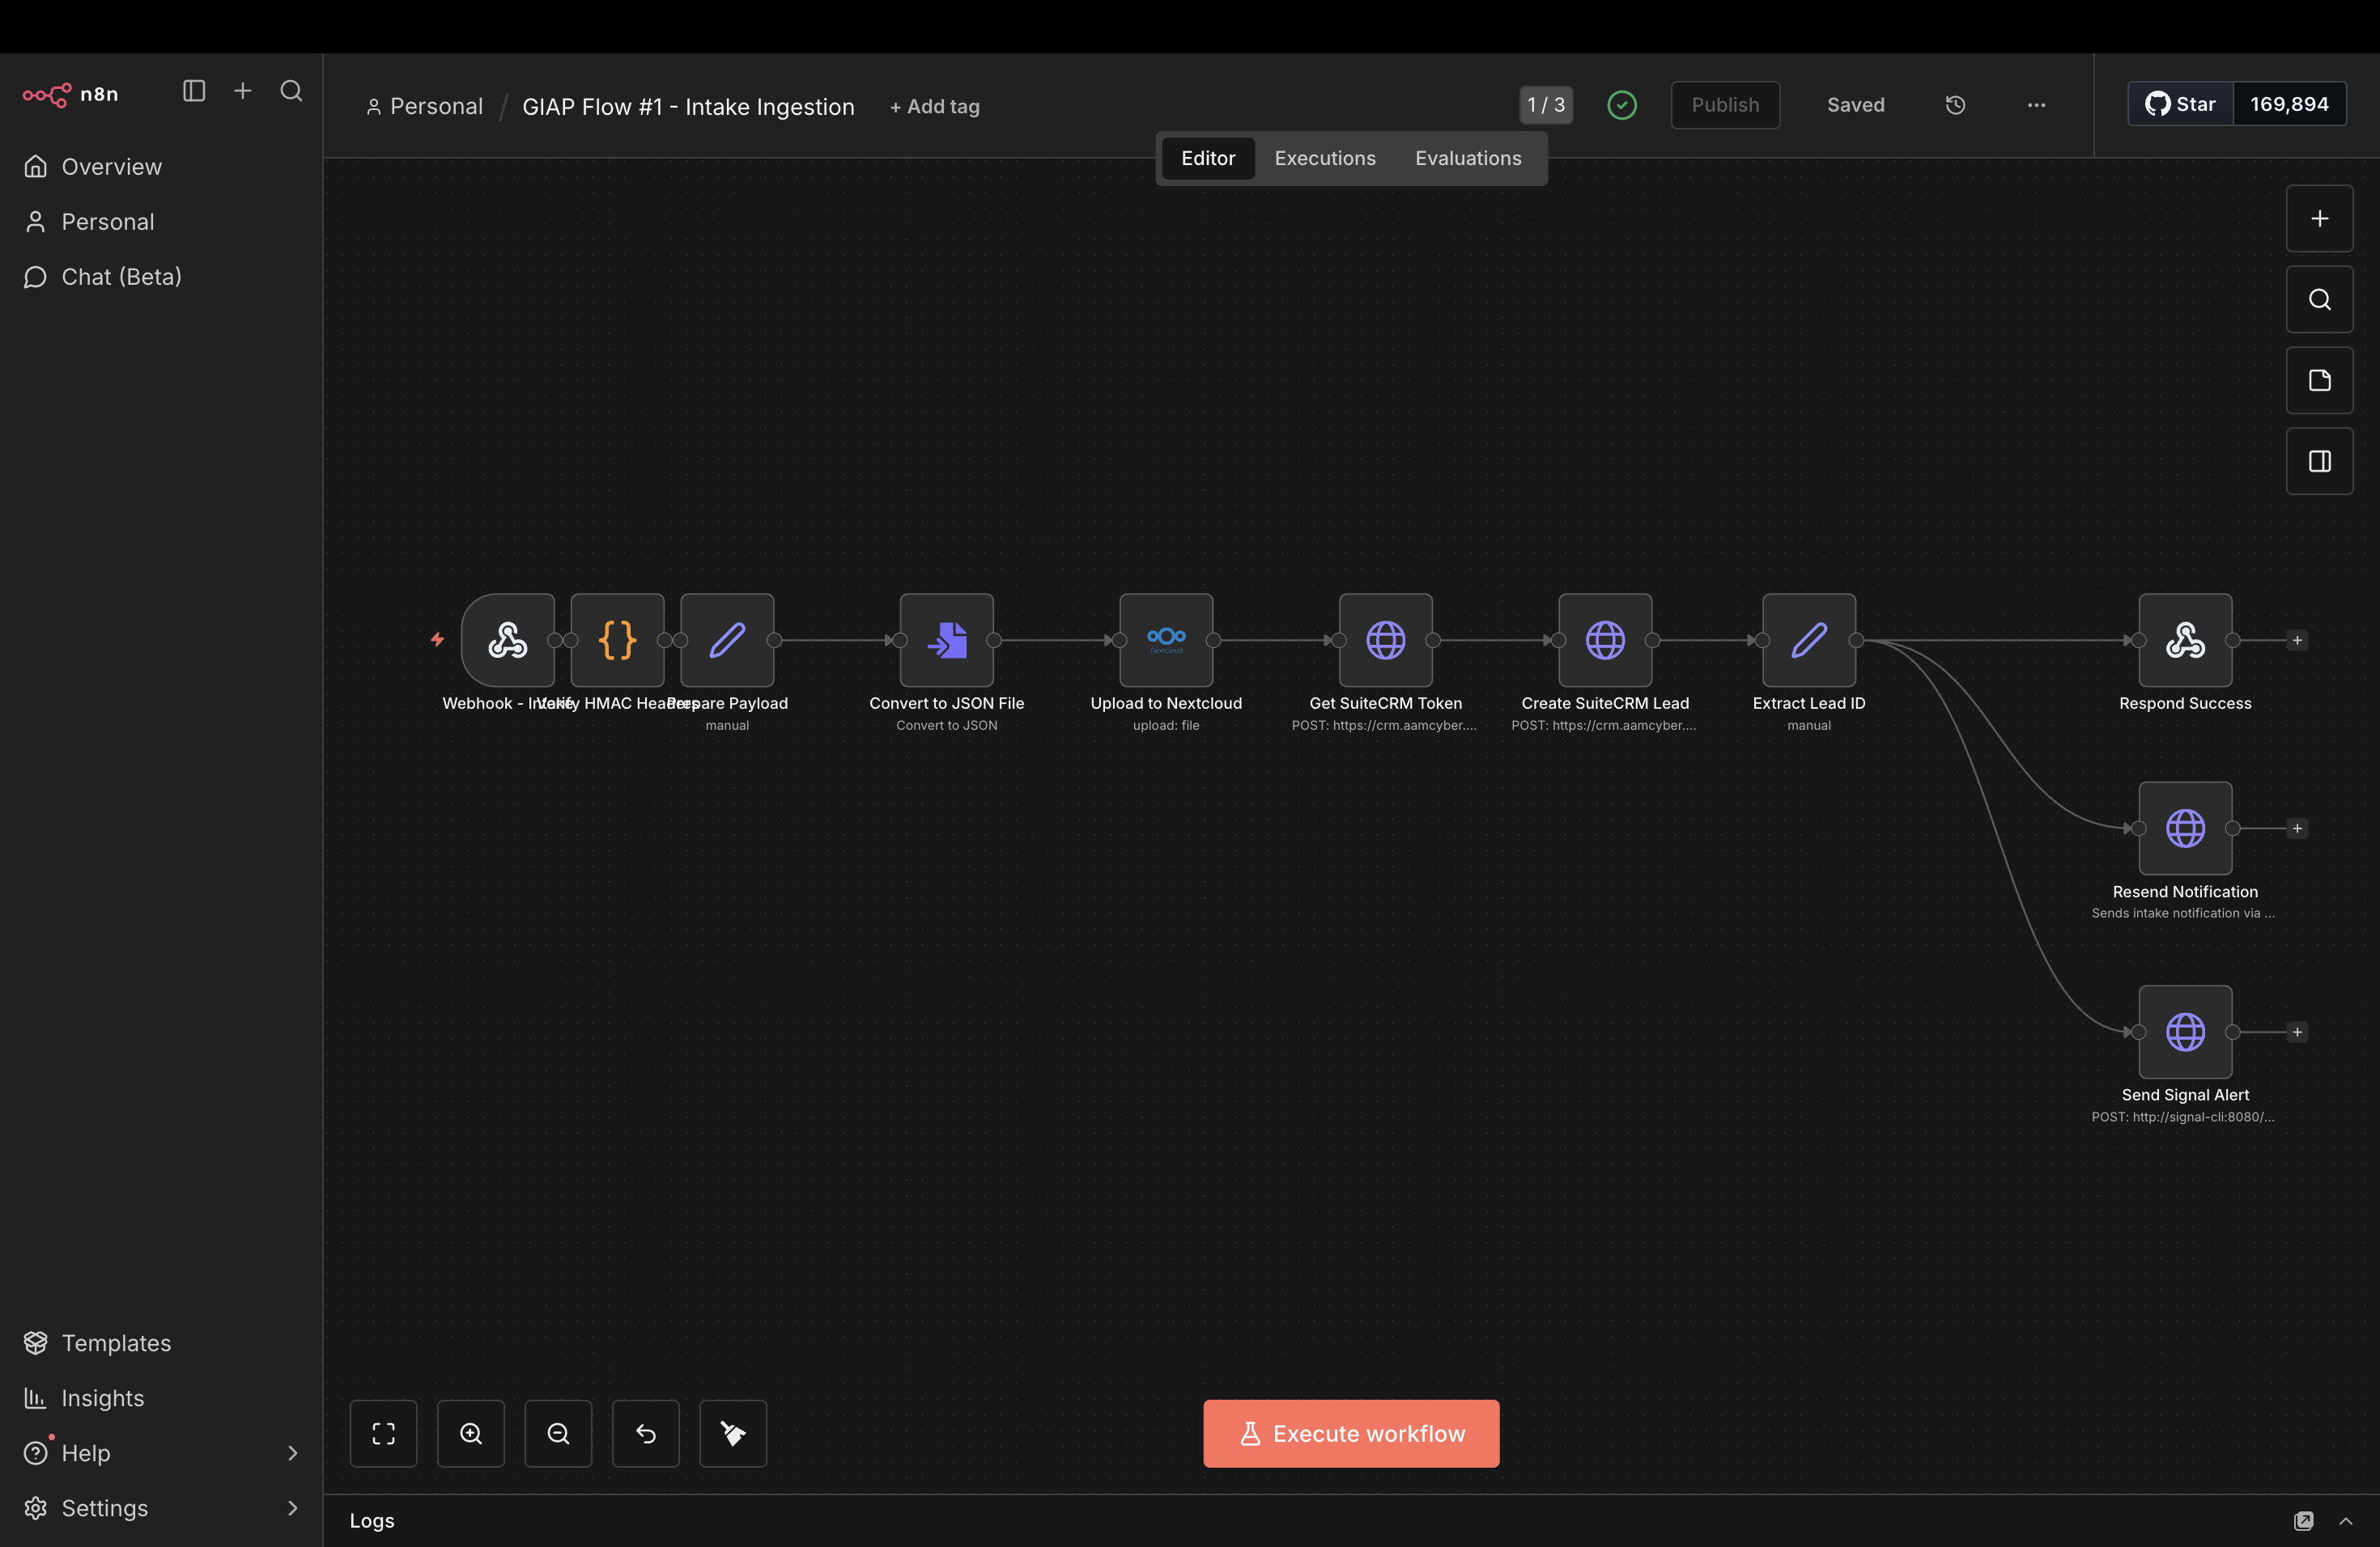Screen dimensions: 2380x1547
Task: Open the Webhook - Intake node
Action: click(508, 641)
